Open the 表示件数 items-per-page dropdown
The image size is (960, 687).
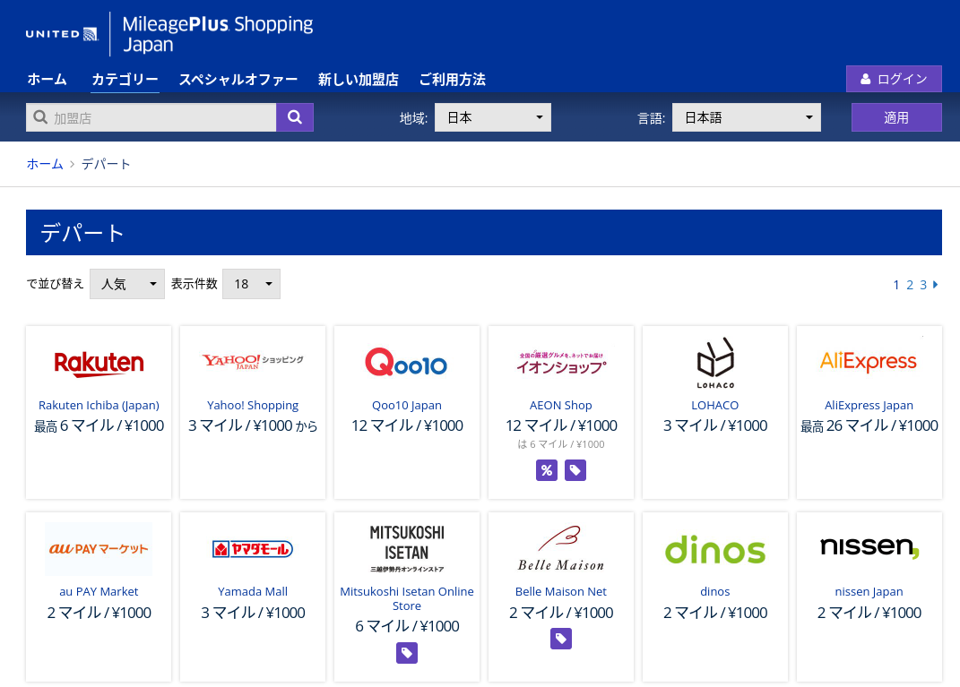tap(251, 284)
